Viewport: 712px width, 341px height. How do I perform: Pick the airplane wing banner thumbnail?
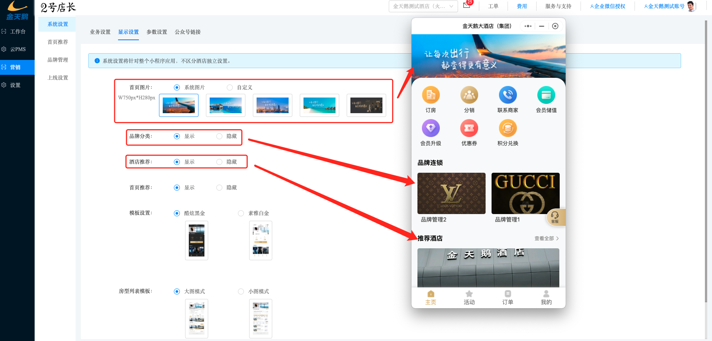(179, 105)
